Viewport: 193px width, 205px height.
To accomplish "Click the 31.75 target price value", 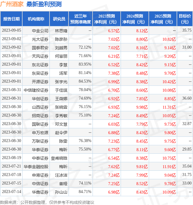I will click(x=187, y=175).
